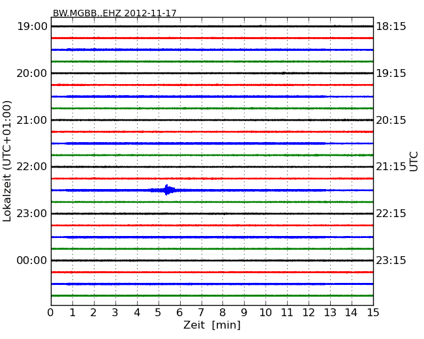Select the 18:15 UTC label
The height and width of the screenshot is (339, 424).
[x=391, y=27]
